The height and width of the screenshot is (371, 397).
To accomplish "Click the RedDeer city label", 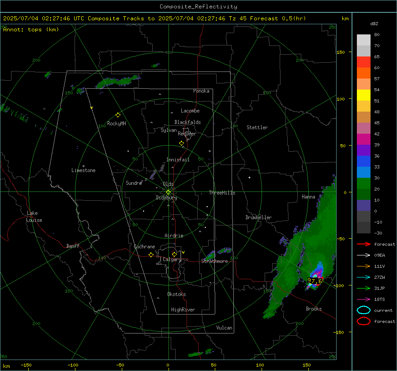I will click(187, 134).
